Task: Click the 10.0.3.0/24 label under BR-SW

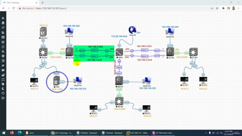Action: tap(119, 109)
